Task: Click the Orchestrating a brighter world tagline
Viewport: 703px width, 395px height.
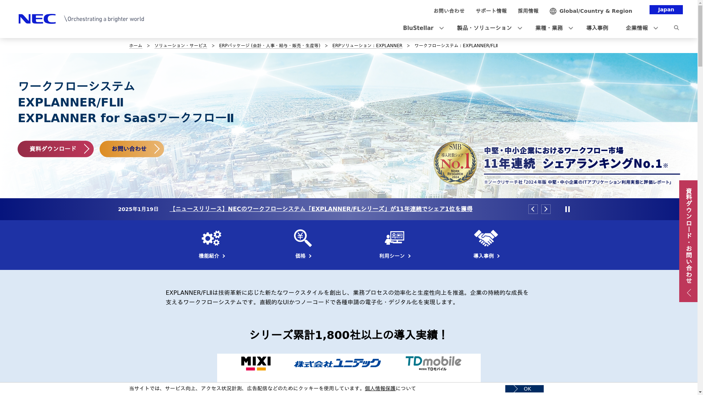Action: 104,19
